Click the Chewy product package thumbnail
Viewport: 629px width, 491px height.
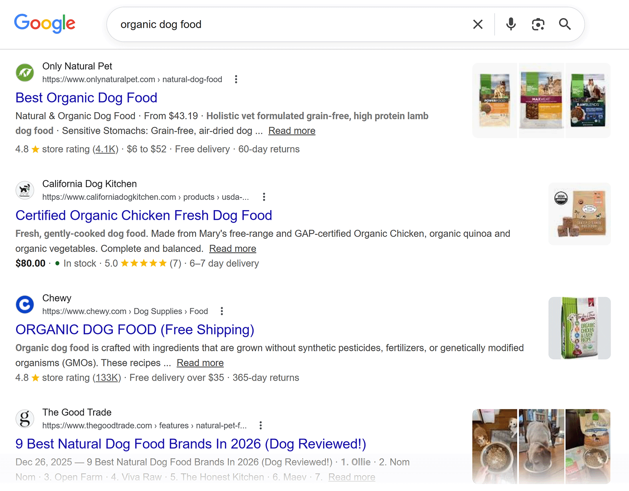[x=579, y=328]
